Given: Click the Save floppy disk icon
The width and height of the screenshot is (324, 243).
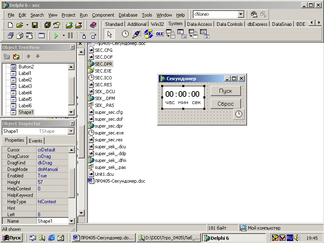Looking at the screenshot, I should [x=35, y=25].
